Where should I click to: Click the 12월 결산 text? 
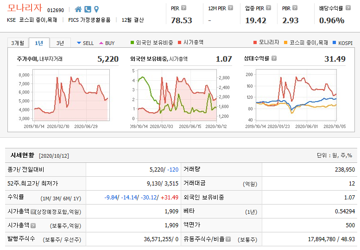pyautogui.click(x=133, y=20)
